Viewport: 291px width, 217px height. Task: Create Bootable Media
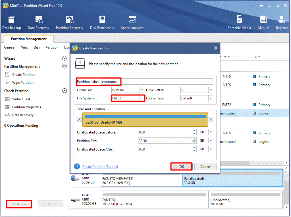239,22
